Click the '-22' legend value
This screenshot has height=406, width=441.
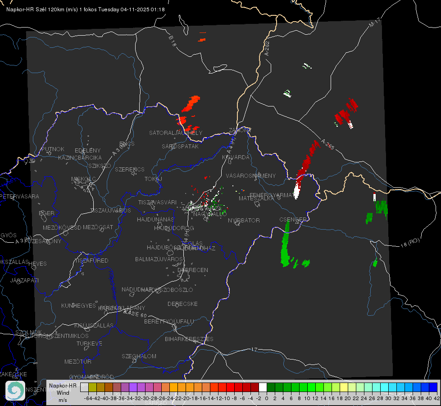pyautogui.click(x=177, y=398)
